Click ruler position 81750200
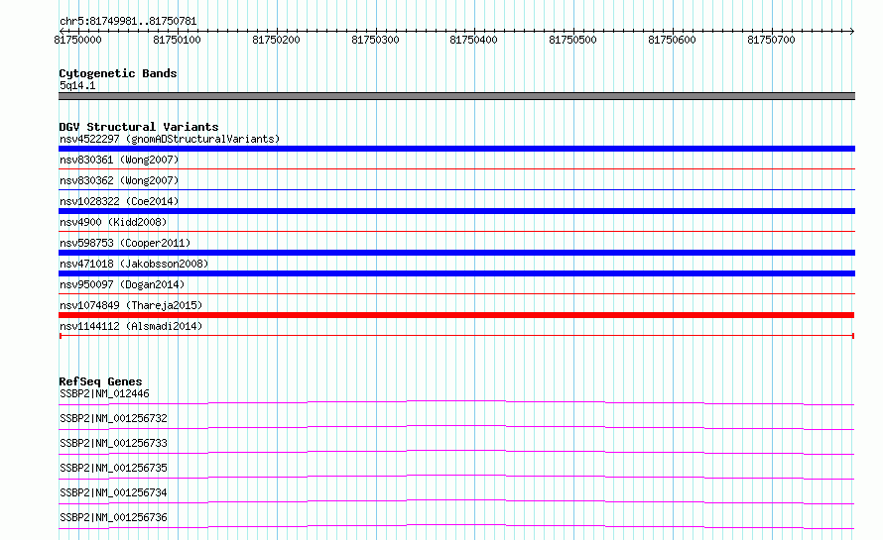The image size is (883, 540). (276, 40)
